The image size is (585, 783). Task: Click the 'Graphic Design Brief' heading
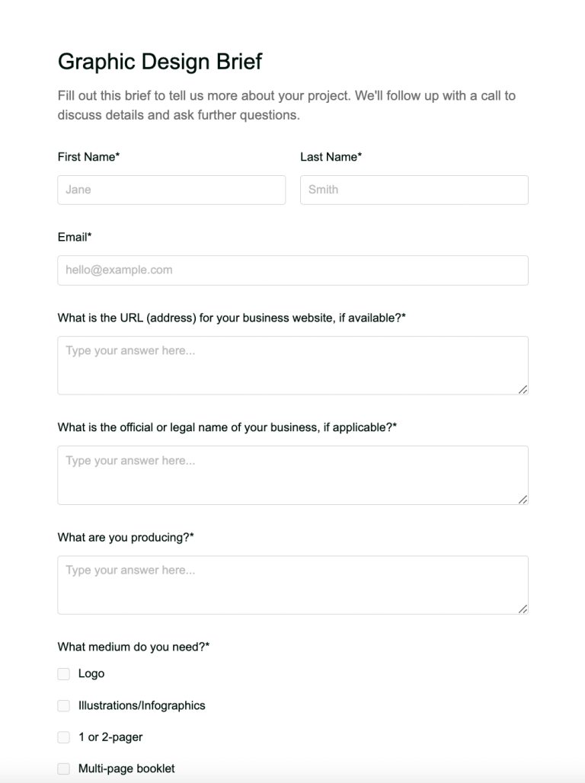(x=160, y=62)
